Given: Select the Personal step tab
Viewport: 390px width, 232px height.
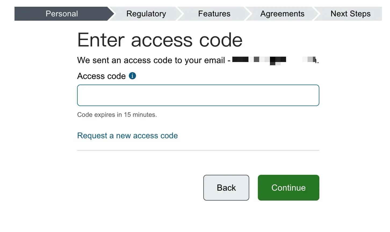Looking at the screenshot, I should pyautogui.click(x=62, y=14).
